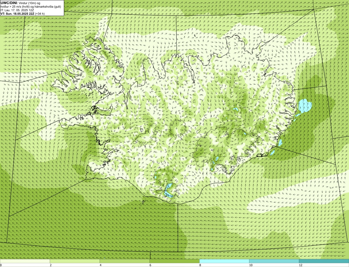This screenshot has height=267, width=349.
Task: Click the '12' label on the color scale
Action: [300, 265]
